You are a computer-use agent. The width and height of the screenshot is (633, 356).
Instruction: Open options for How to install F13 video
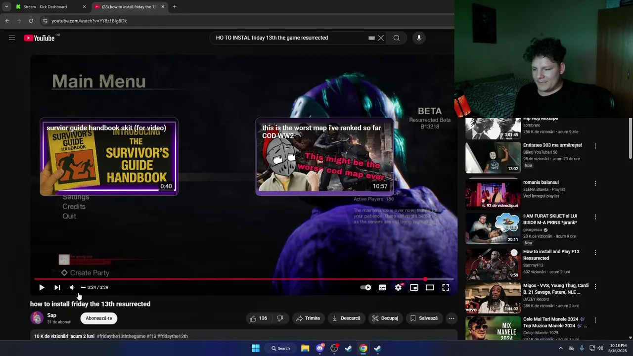pos(595,252)
